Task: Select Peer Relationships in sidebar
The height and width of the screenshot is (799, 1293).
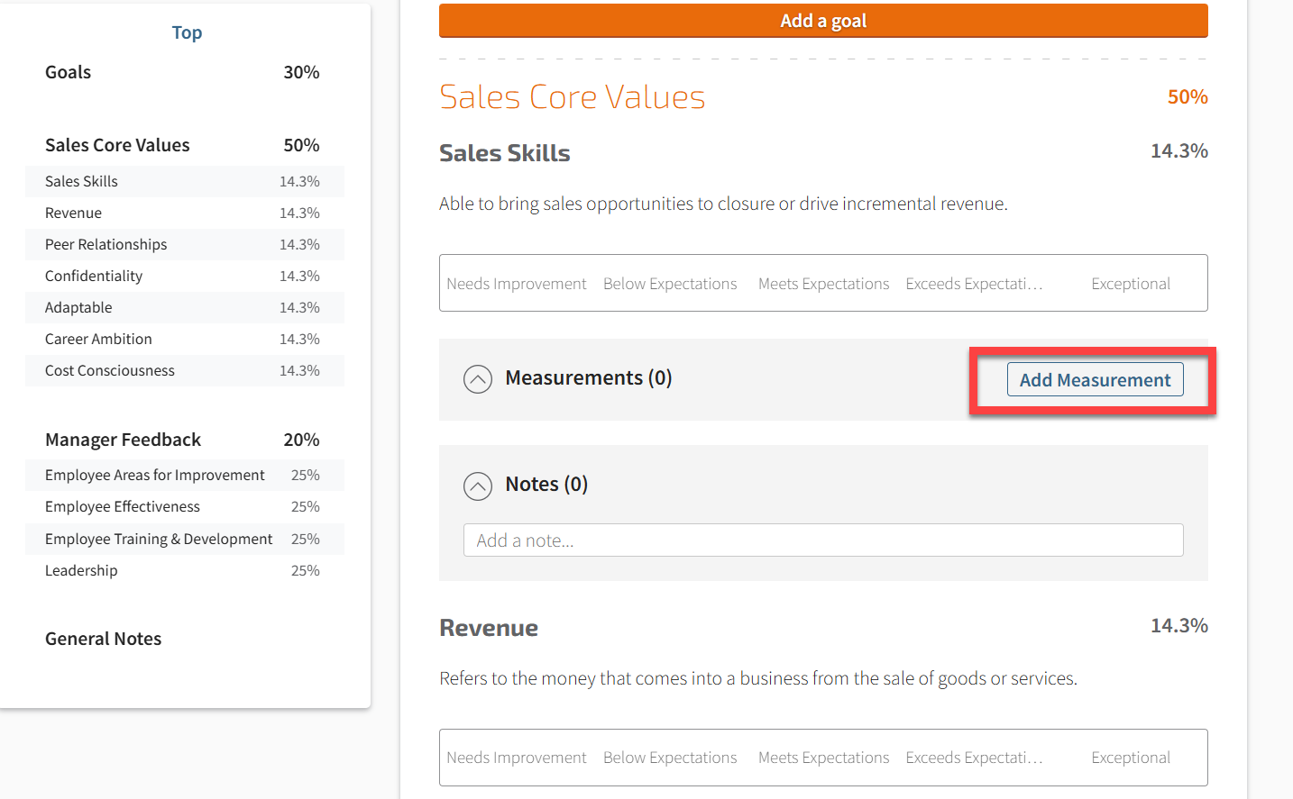Action: (185, 244)
